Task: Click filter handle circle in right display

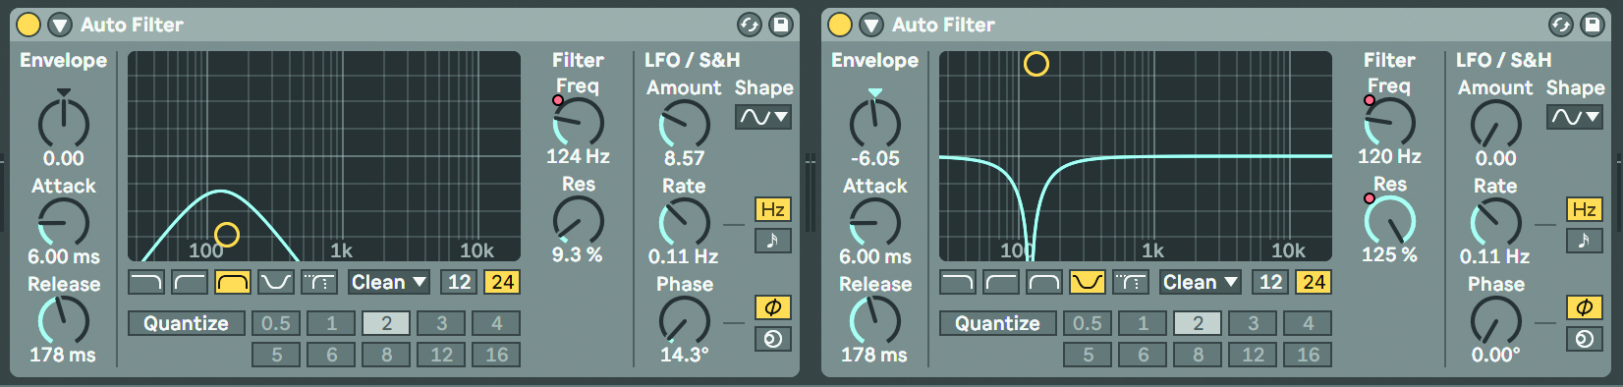Action: (1036, 64)
